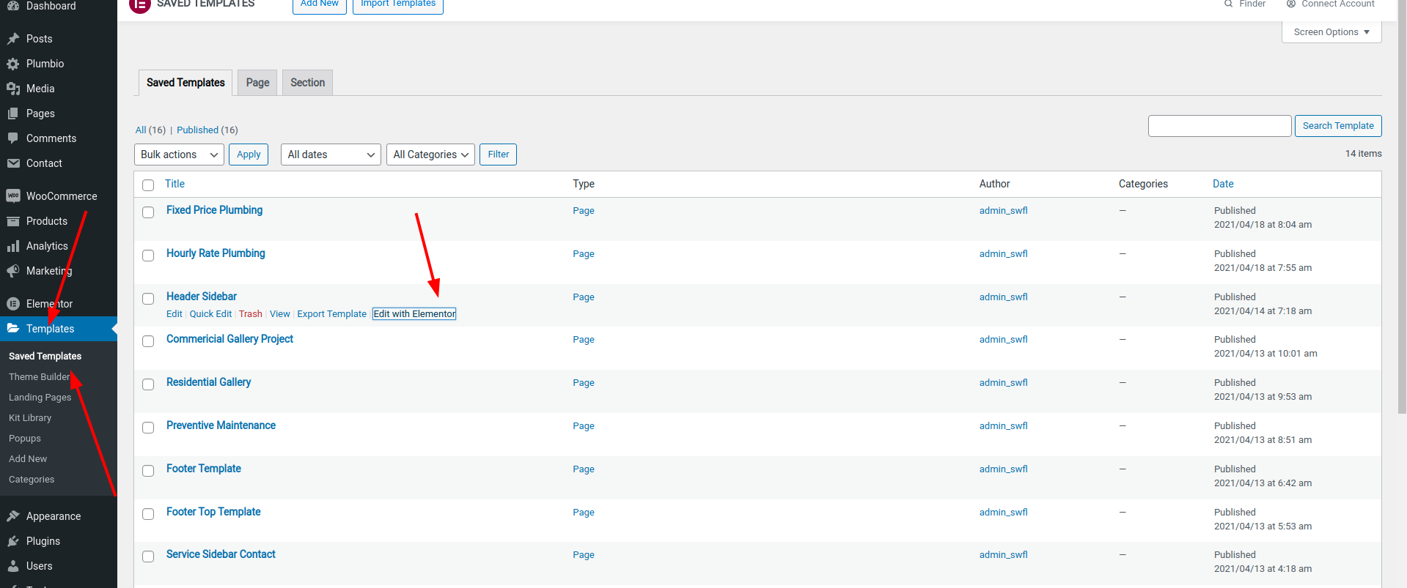The width and height of the screenshot is (1407, 588).
Task: Click the template search input field
Action: click(1219, 126)
